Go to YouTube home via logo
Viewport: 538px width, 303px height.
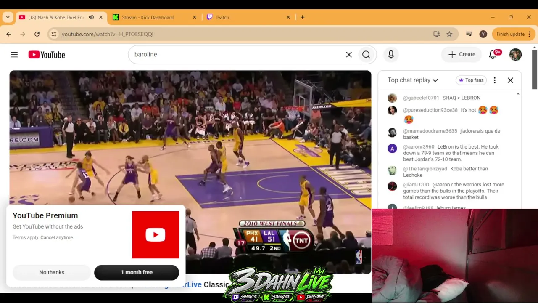click(47, 55)
